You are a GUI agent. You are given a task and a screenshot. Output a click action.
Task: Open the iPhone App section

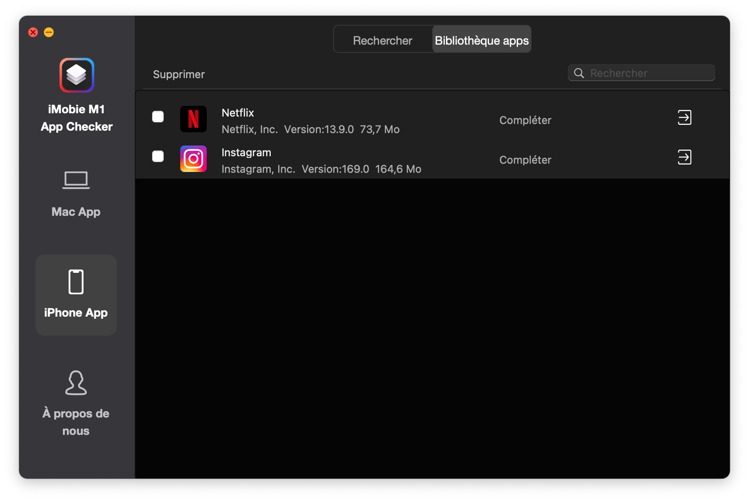click(x=76, y=295)
